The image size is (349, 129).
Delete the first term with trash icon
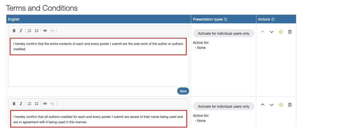tap(290, 32)
